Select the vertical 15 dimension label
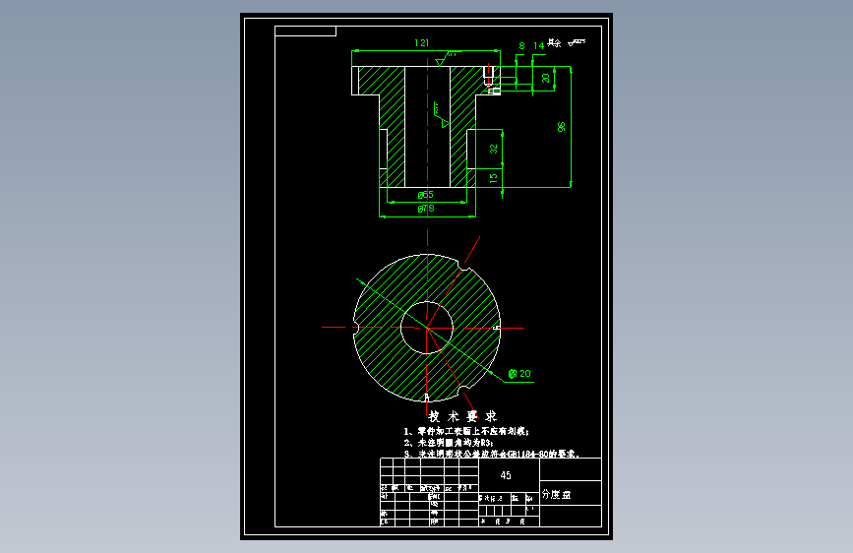 494,177
